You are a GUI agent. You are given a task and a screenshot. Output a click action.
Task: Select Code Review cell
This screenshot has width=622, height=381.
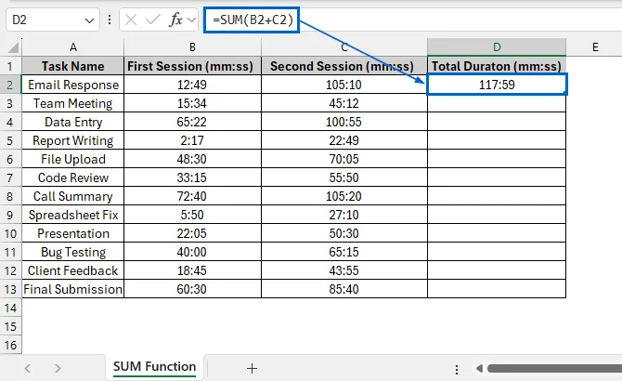pyautogui.click(x=73, y=177)
